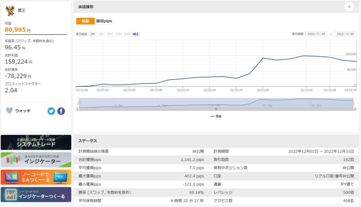Image resolution: width=361 pixels, height=207 pixels.
Task: Click the right handle of chart navigator
Action: pos(353,102)
